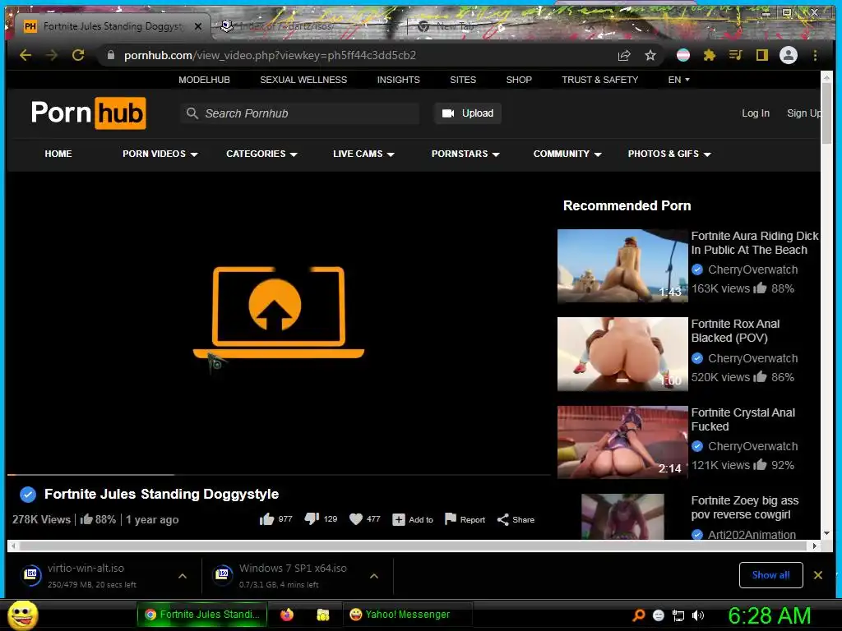
Task: Click the site logo in the header
Action: coord(89,113)
